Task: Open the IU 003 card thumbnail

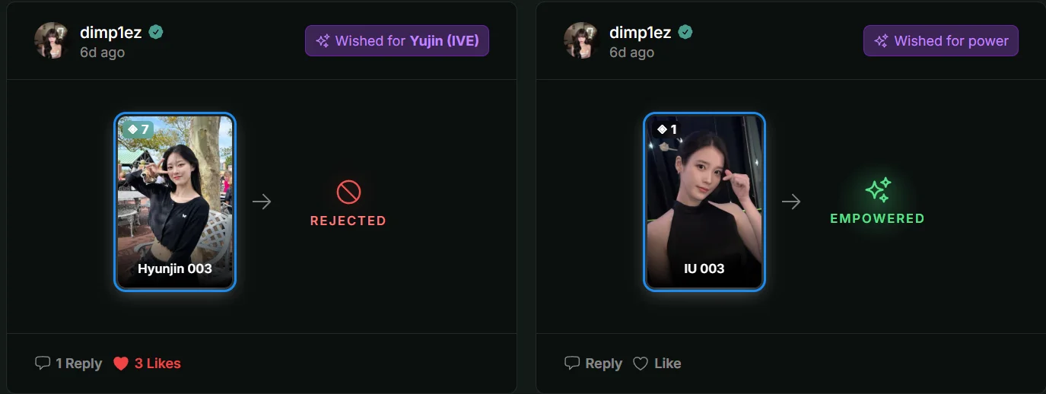Action: (704, 202)
